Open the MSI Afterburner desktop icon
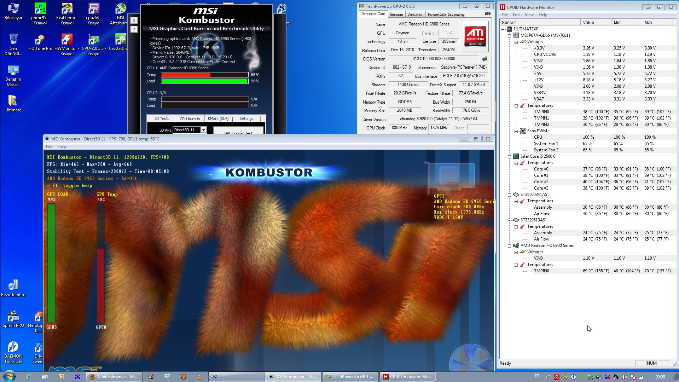 pos(120,13)
